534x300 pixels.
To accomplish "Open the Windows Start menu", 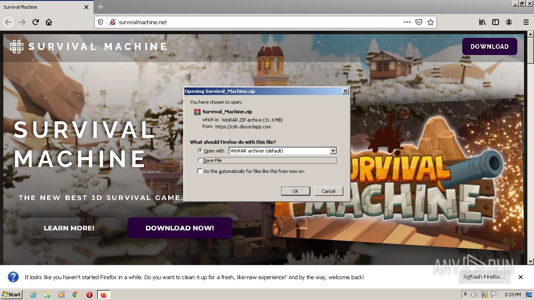I will click(12, 295).
